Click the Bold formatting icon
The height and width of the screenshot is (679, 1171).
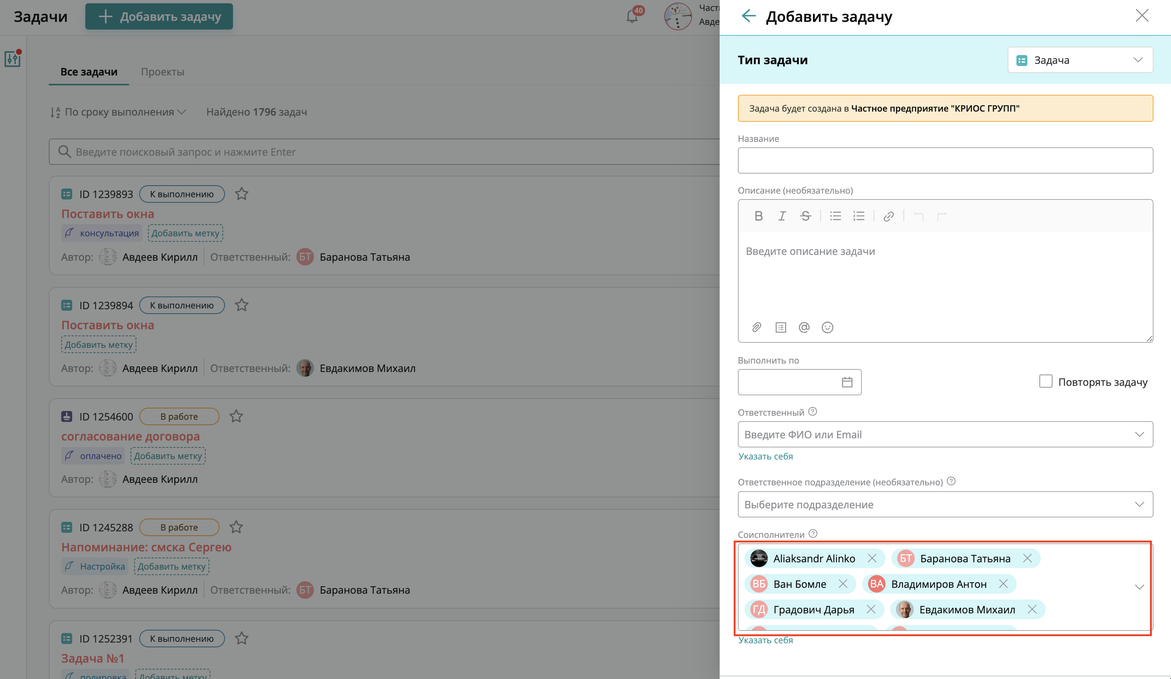pyautogui.click(x=758, y=216)
